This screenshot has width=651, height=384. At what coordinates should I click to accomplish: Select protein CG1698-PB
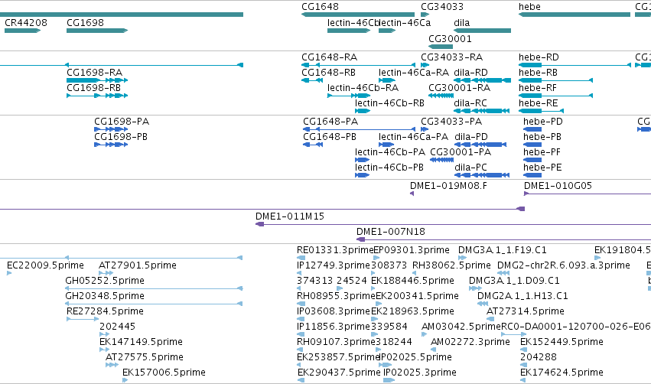pyautogui.click(x=111, y=145)
